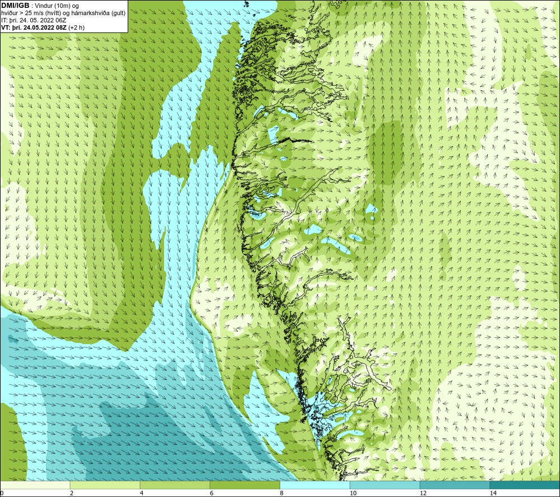Image resolution: width=560 pixels, height=497 pixels.
Task: Click the 12–14 m/s teal legend swatch
Action: tap(455, 485)
